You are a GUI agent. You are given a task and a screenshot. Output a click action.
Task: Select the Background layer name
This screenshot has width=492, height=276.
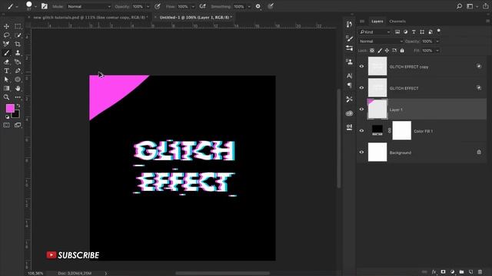click(401, 153)
